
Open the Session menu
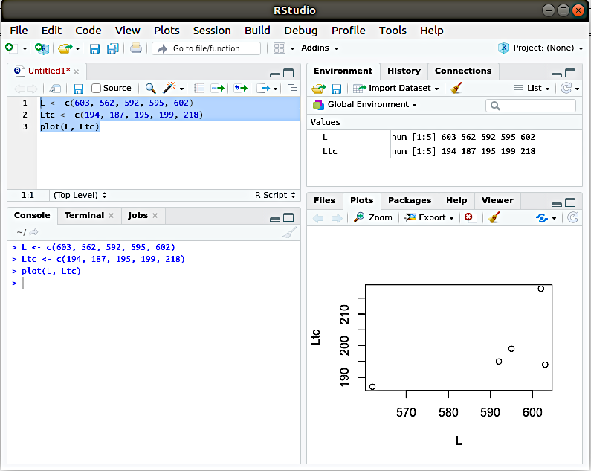tap(212, 31)
